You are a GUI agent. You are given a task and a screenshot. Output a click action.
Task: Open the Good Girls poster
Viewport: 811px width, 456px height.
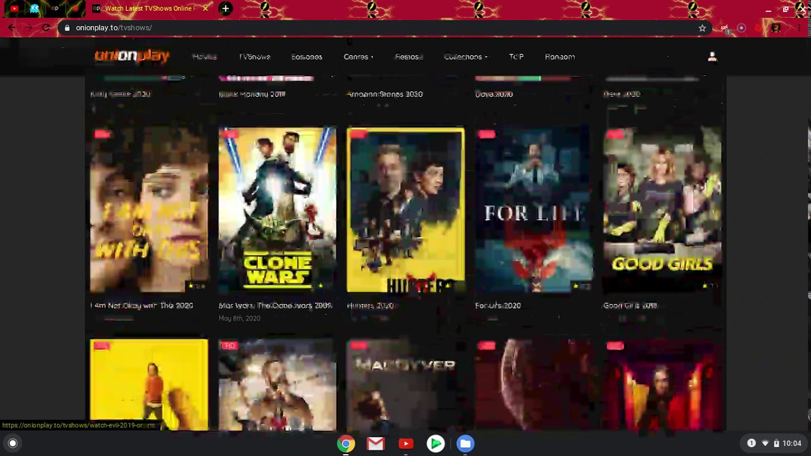662,210
